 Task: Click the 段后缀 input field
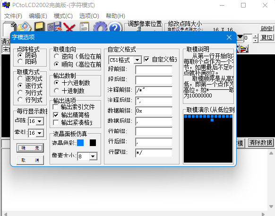(x=154, y=80)
